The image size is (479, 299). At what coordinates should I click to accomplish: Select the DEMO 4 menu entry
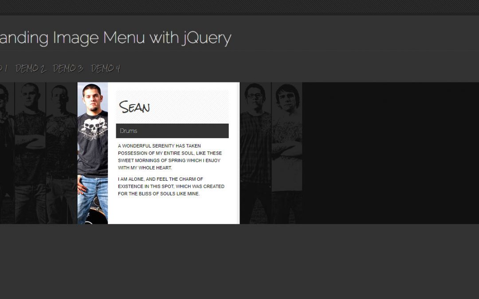coord(106,69)
